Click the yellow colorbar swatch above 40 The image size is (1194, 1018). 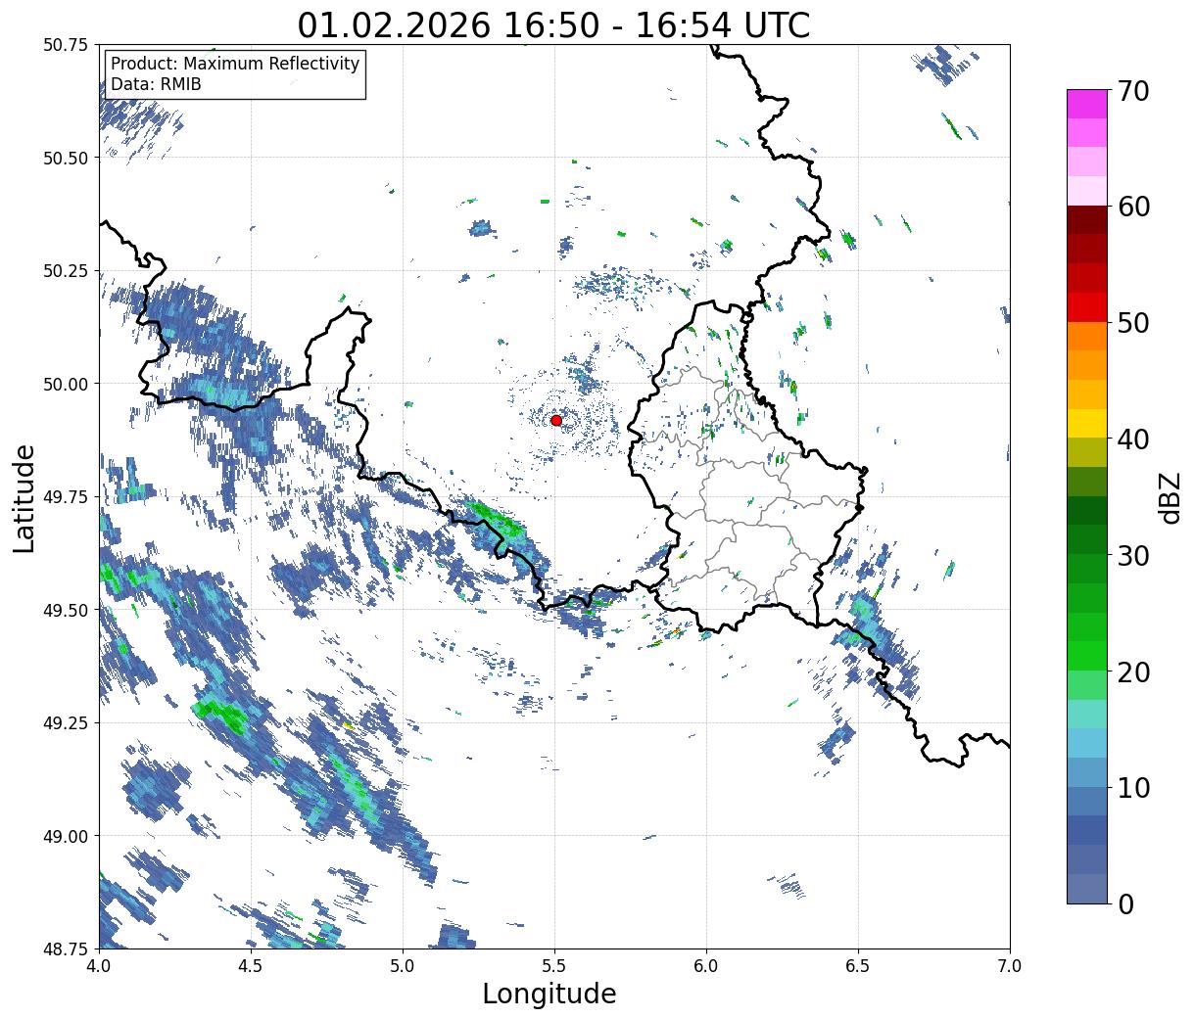pos(1087,424)
